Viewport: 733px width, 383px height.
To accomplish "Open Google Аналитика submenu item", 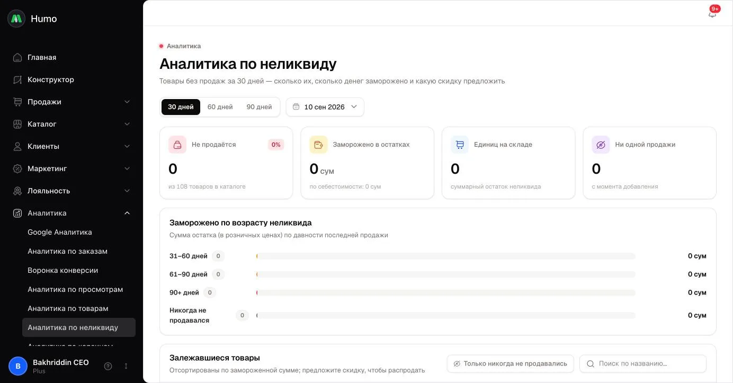I will (x=79, y=232).
